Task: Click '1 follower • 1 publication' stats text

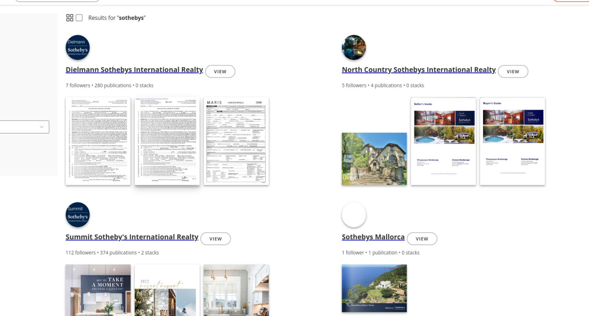Action: [x=380, y=253]
